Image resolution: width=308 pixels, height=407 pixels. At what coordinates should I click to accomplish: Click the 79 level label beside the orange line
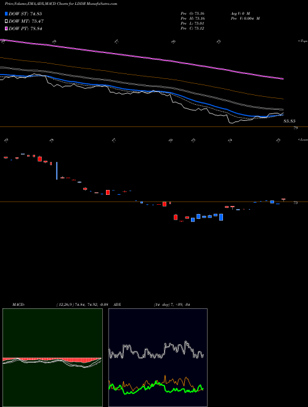point(296,128)
